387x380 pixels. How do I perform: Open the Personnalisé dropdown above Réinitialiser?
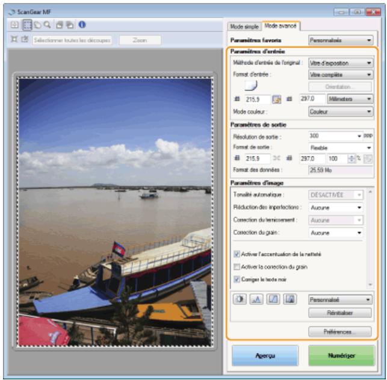340,300
